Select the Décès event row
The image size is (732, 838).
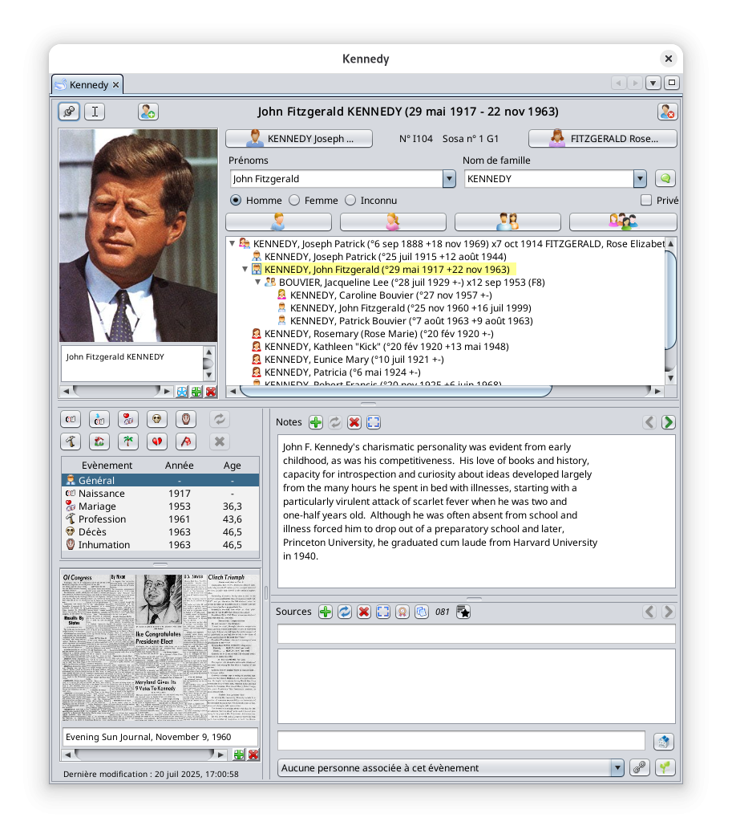(160, 531)
